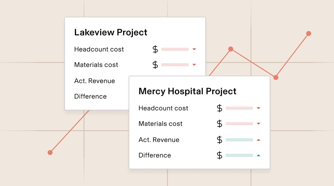This screenshot has height=186, width=334.
Task: Click Mercy Difference teal value bar
Action: click(x=239, y=155)
